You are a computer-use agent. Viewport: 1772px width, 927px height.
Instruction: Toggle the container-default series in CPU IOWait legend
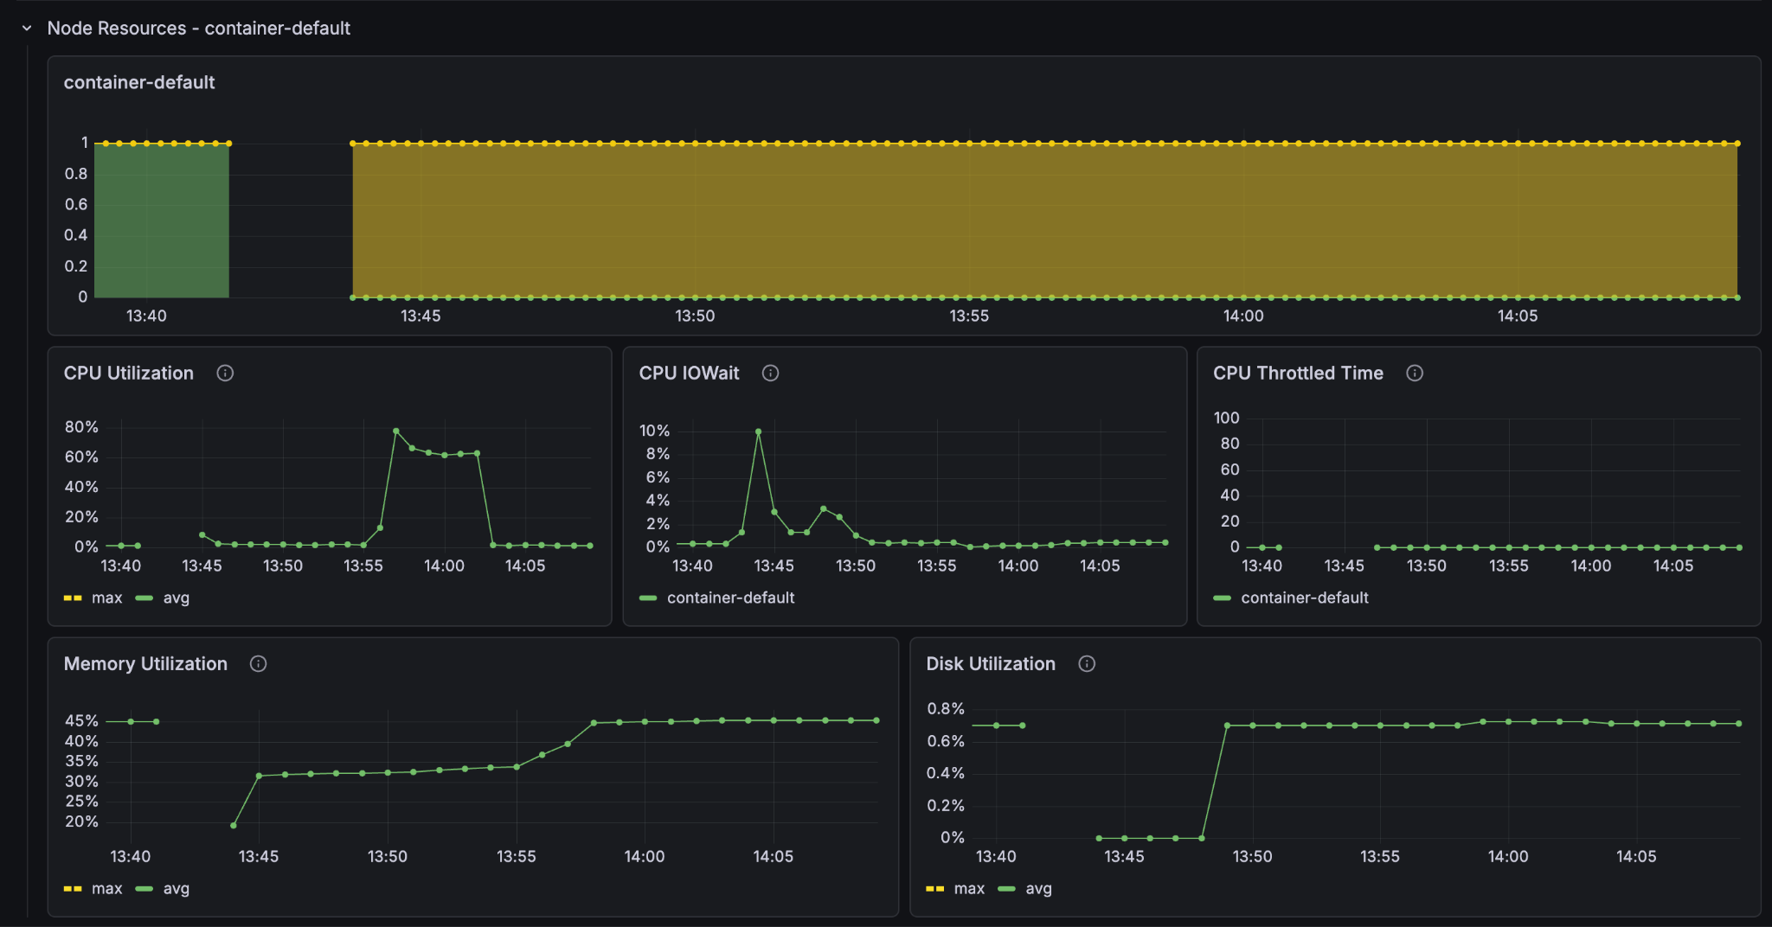pyautogui.click(x=730, y=598)
